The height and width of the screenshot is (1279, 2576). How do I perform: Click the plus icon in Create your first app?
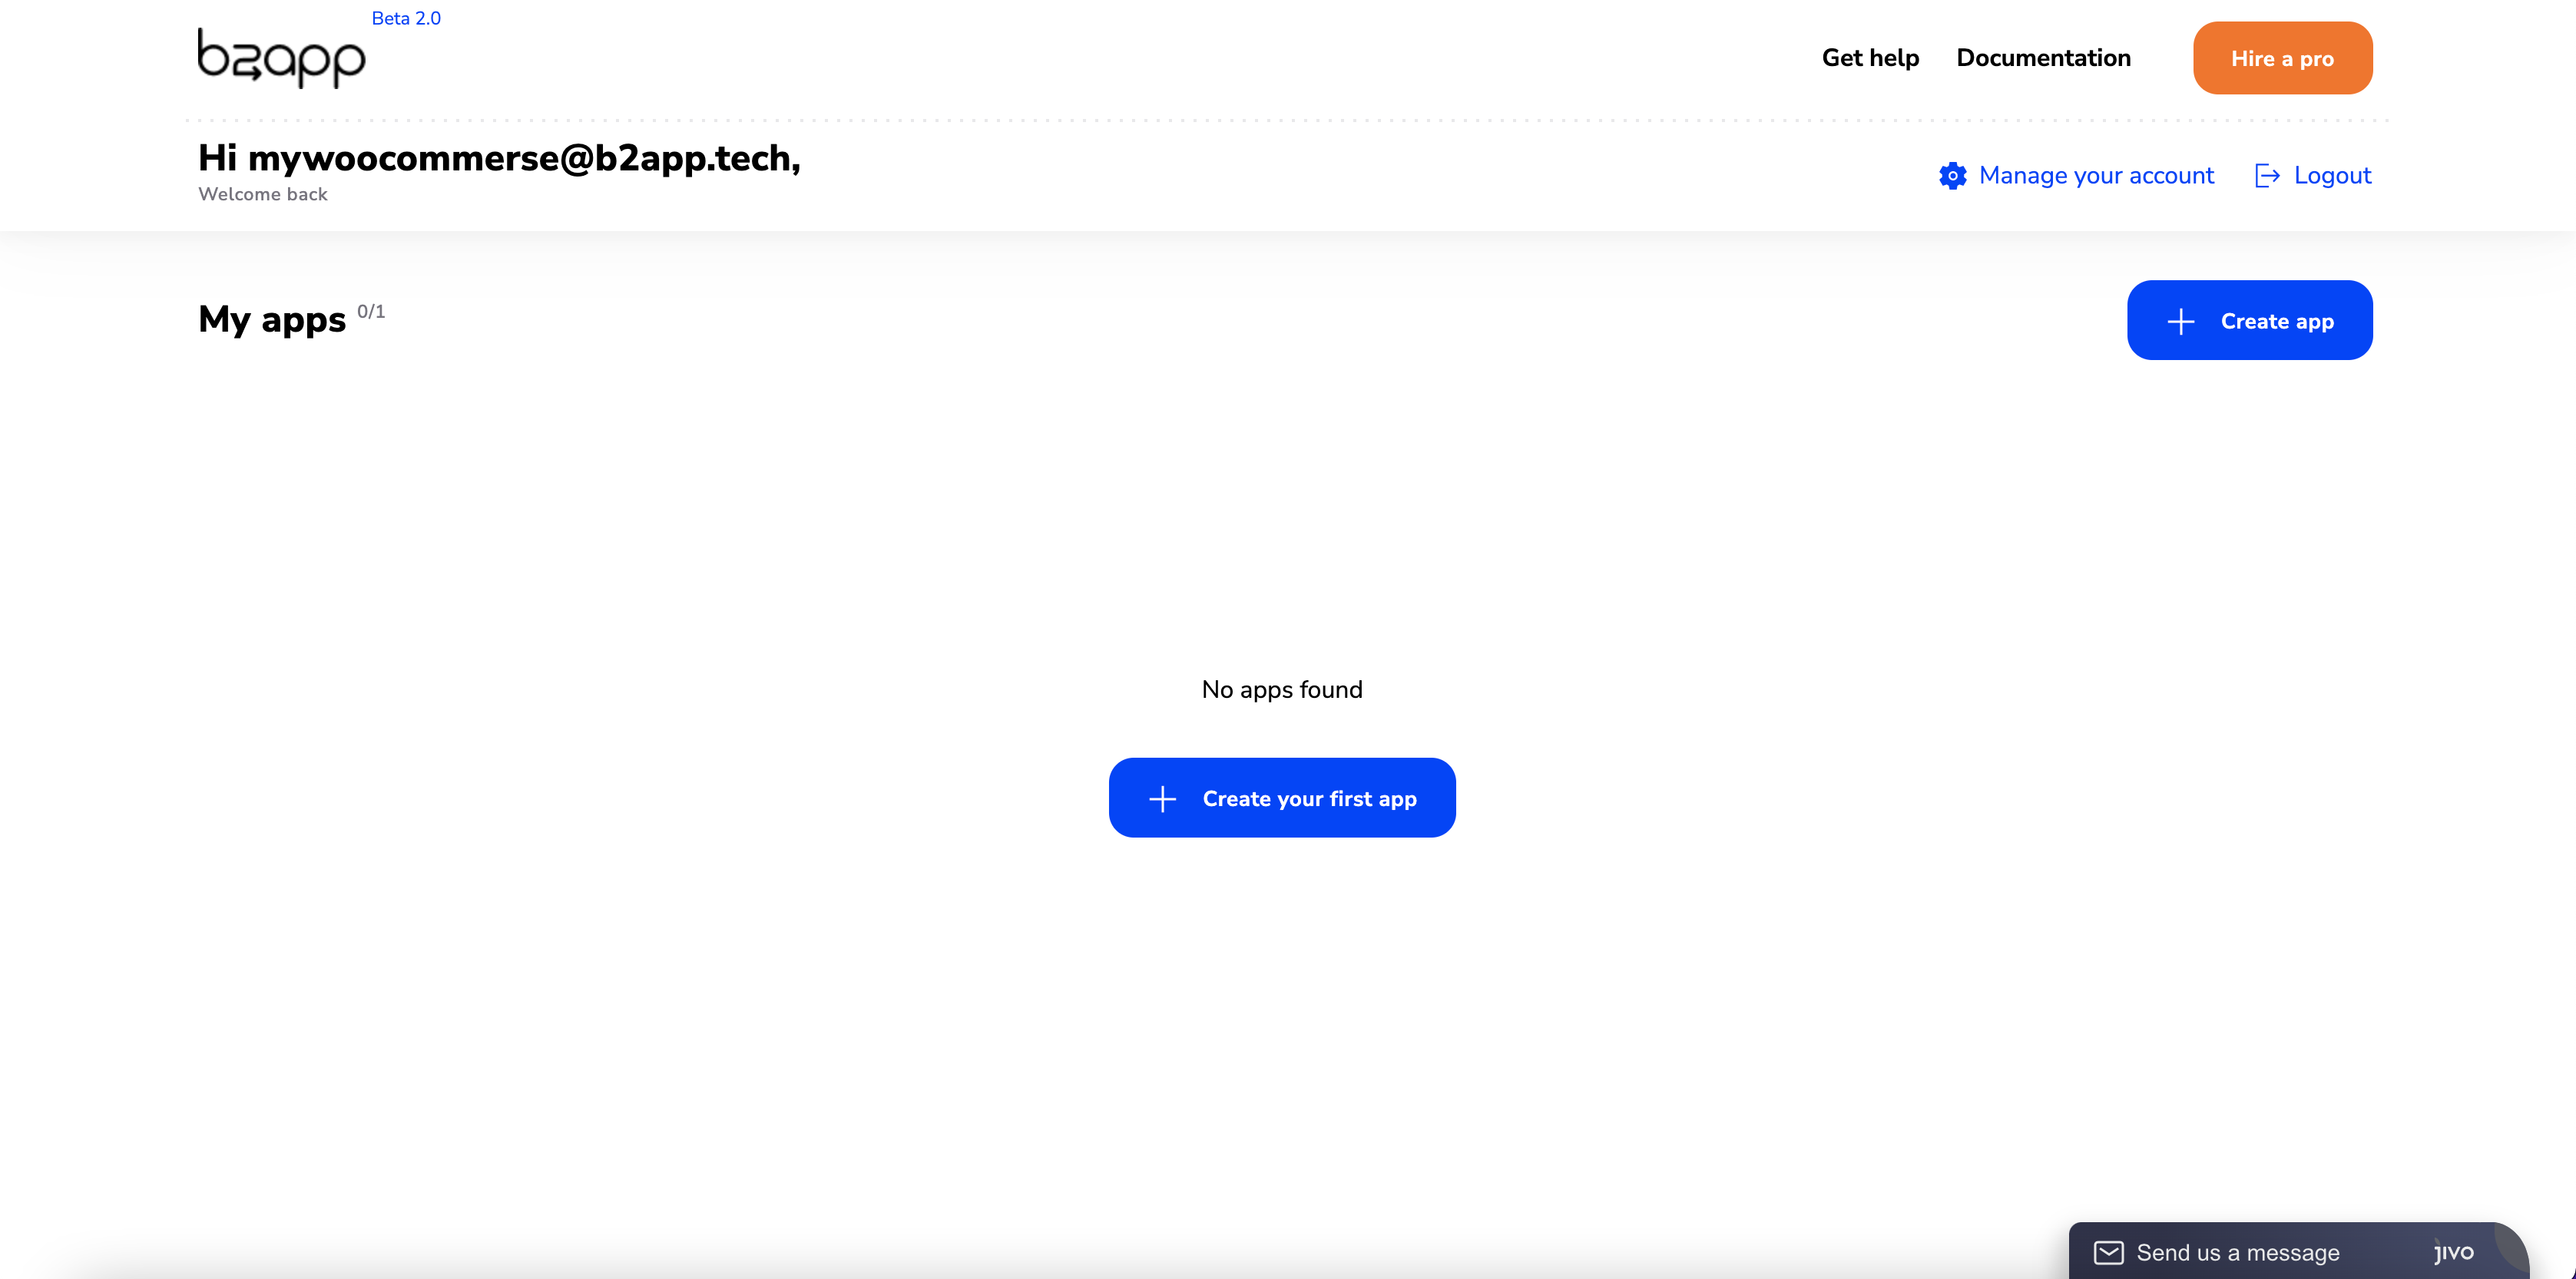(1162, 798)
